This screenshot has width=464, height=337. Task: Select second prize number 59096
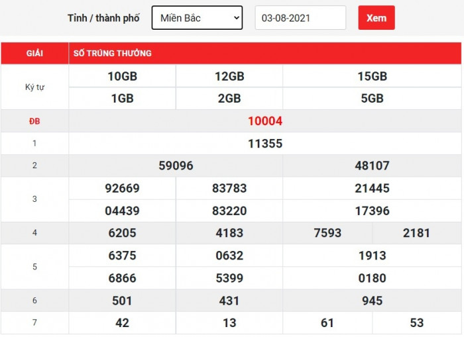176,166
